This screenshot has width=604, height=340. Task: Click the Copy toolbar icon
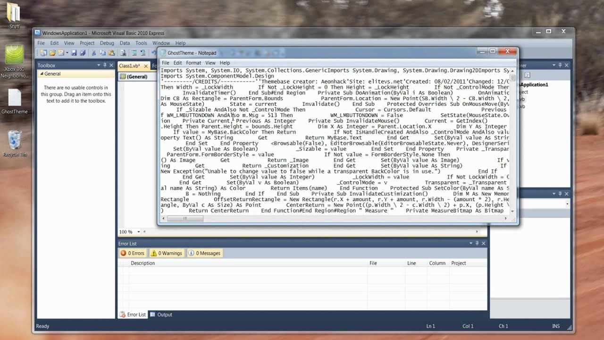click(x=102, y=52)
